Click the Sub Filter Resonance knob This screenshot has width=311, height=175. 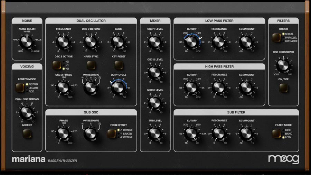[x=219, y=133]
